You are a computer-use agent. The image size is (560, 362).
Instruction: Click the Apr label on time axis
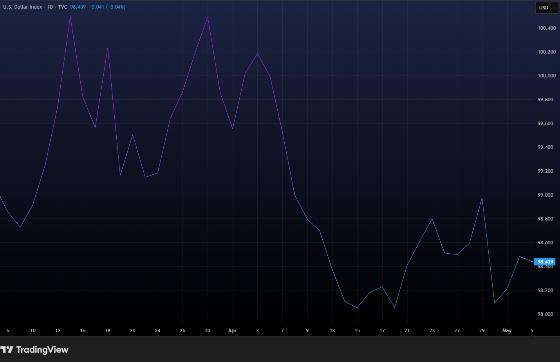(233, 331)
